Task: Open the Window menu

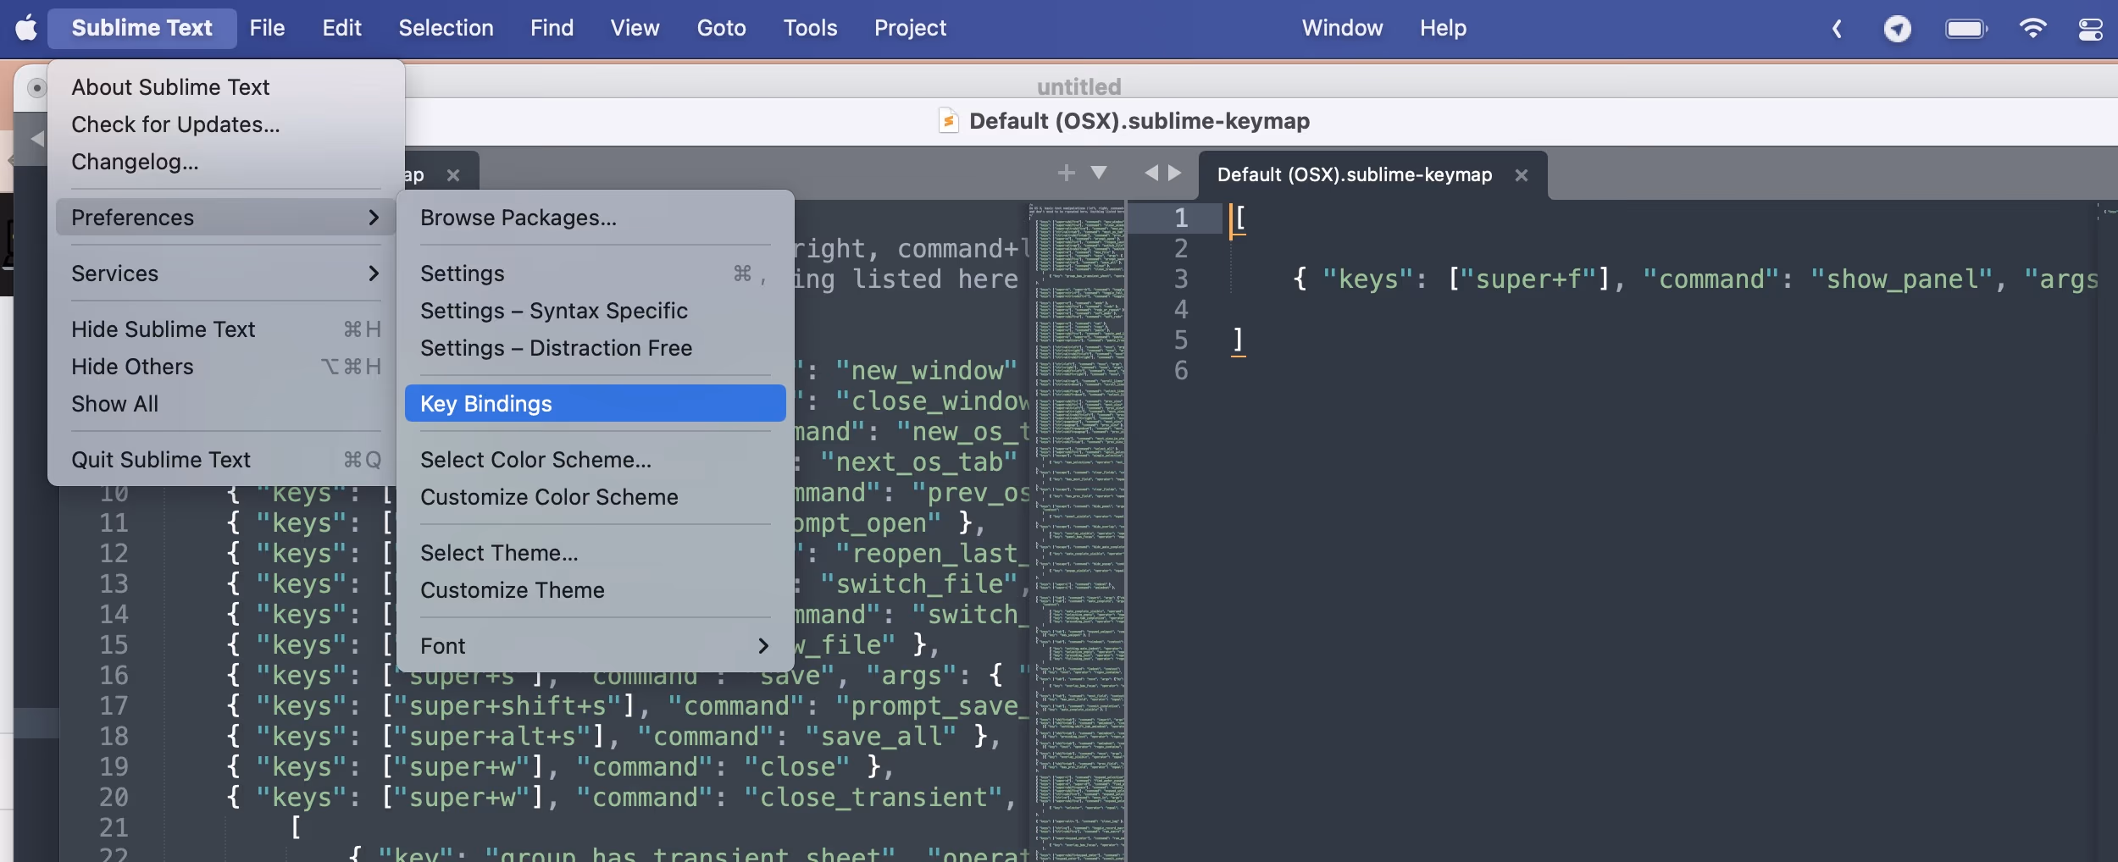Action: point(1342,28)
